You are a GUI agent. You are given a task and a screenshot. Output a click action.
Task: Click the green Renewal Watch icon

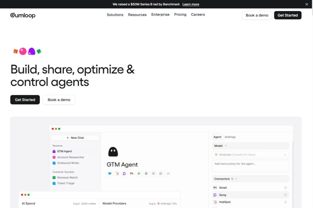point(54,178)
